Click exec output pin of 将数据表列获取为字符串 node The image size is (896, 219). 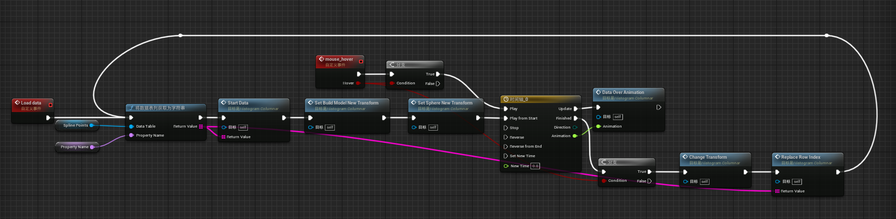point(201,118)
